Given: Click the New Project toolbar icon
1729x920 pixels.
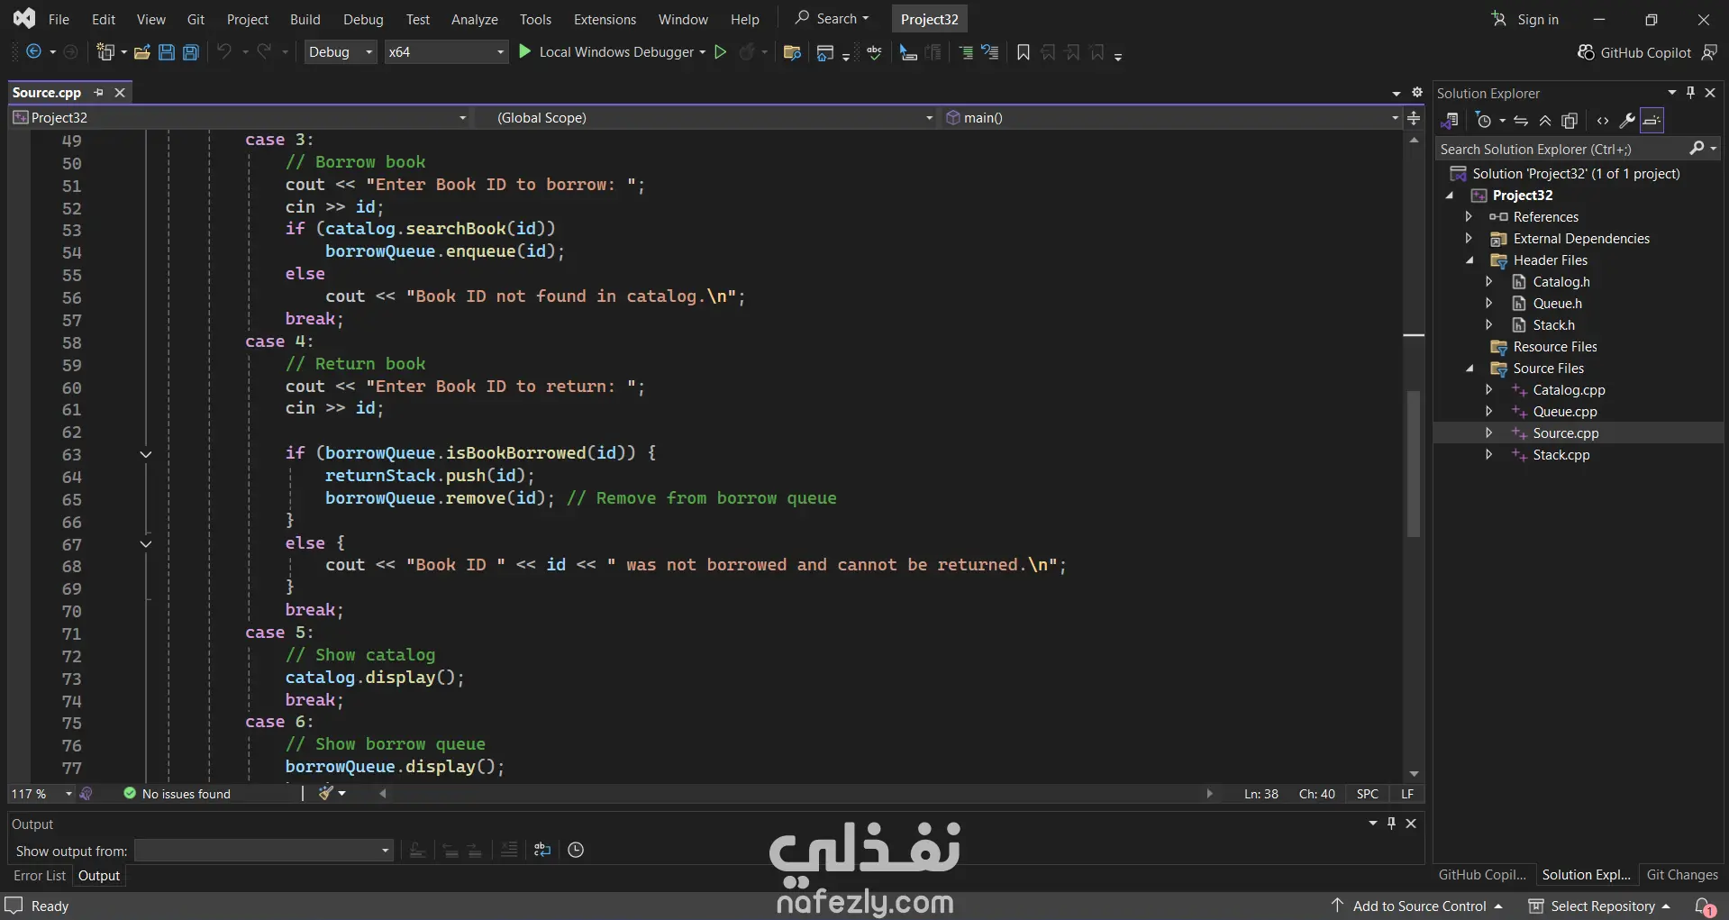Looking at the screenshot, I should tap(105, 52).
